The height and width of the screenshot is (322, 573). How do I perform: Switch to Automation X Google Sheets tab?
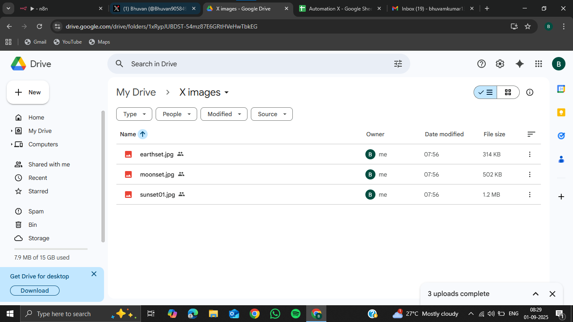340,8
